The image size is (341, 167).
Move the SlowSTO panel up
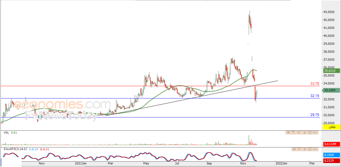(305, 149)
